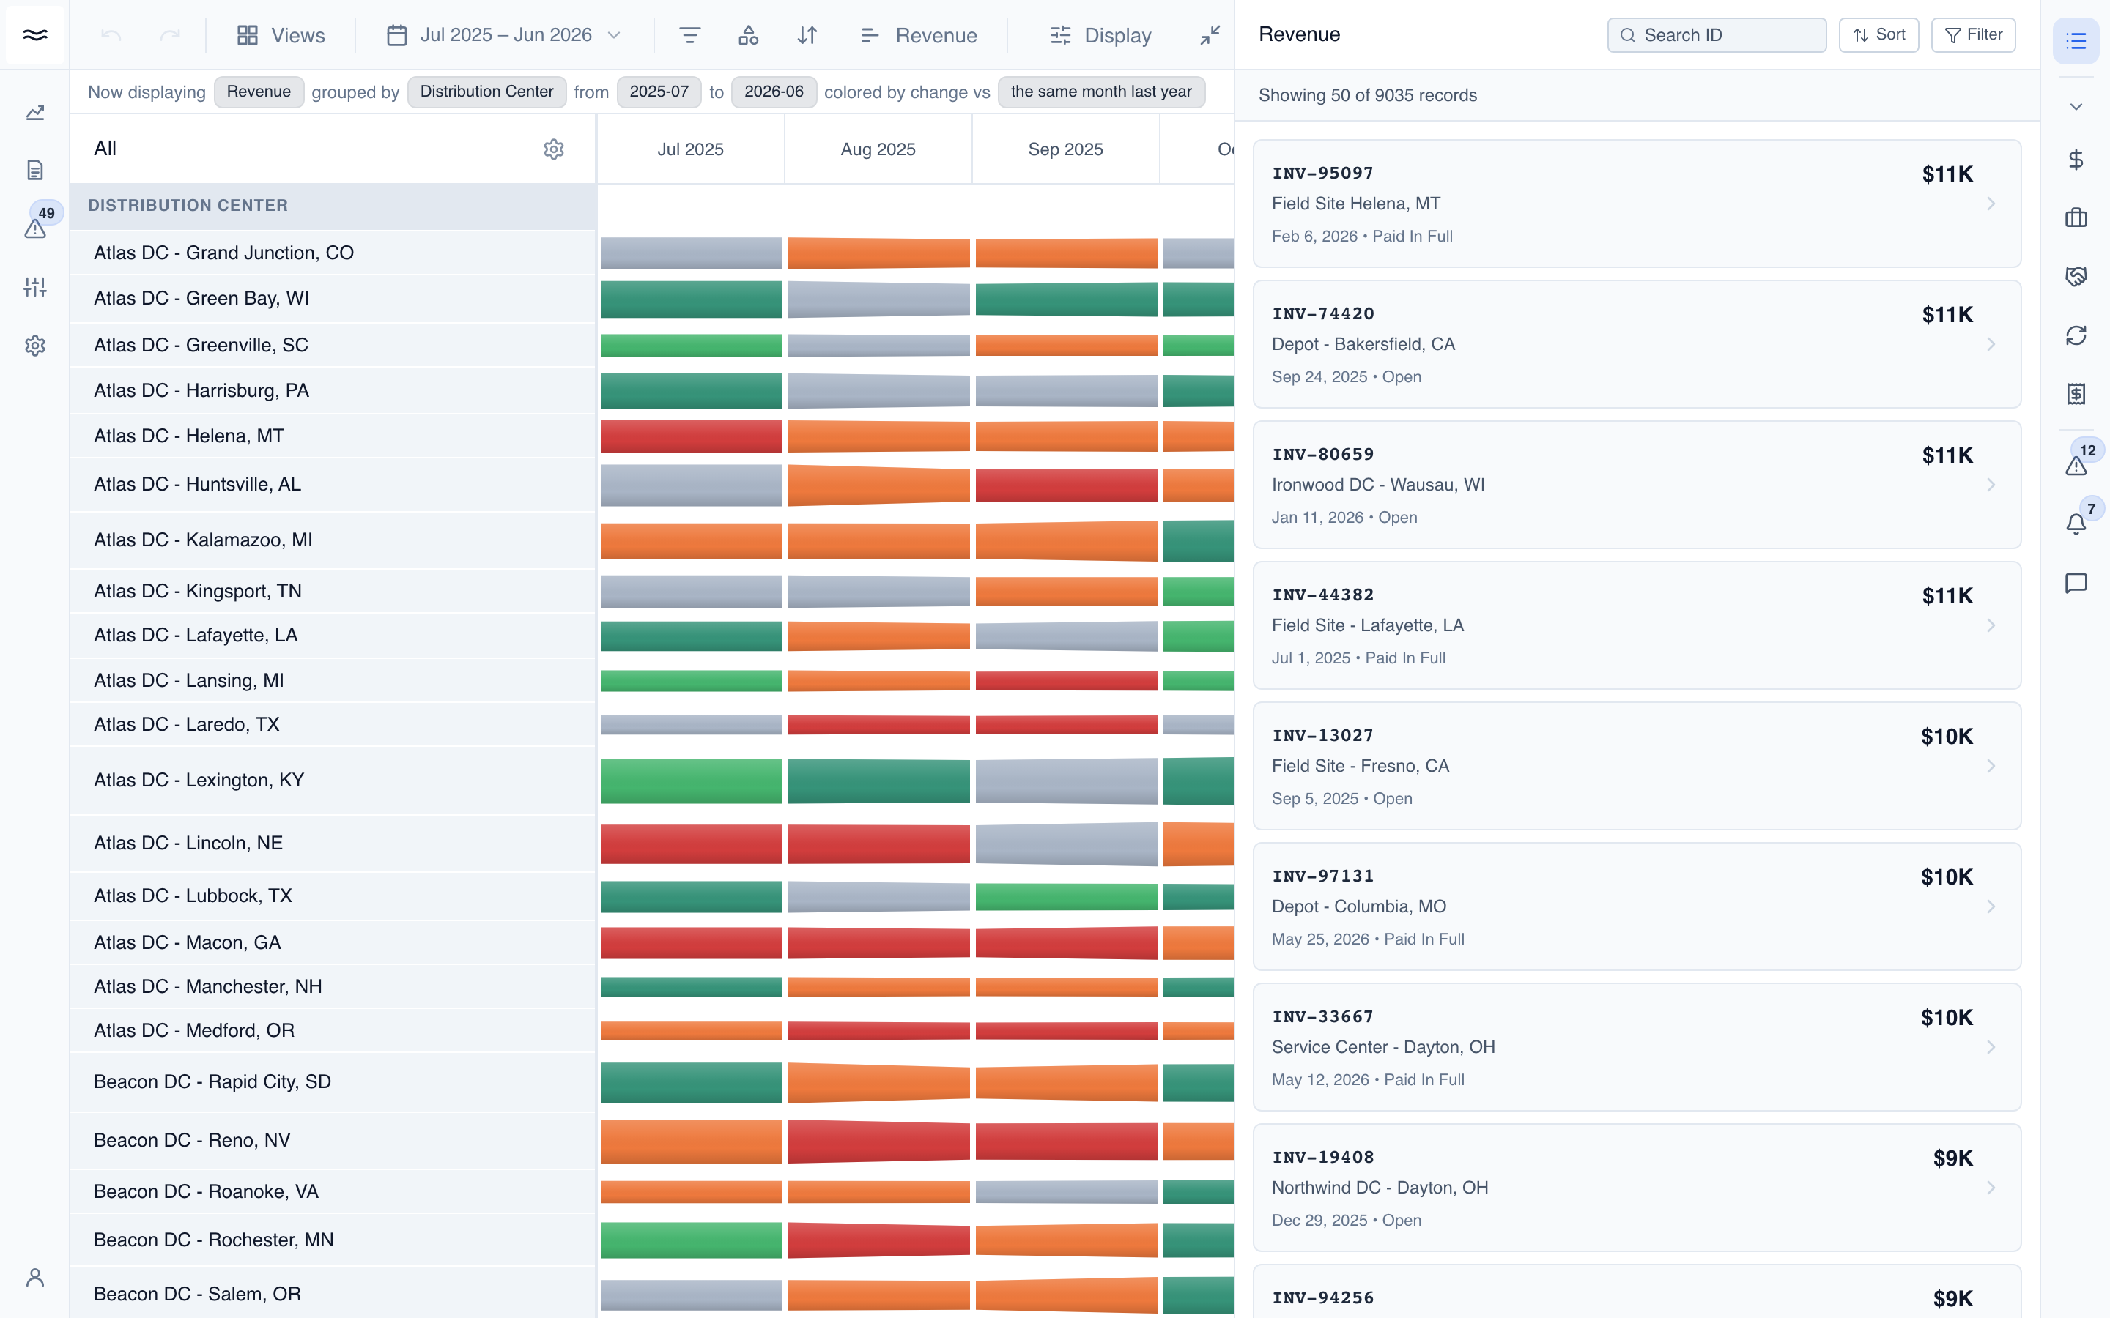Open invoice INV-44382 card
This screenshot has width=2110, height=1318.
pos(1637,625)
